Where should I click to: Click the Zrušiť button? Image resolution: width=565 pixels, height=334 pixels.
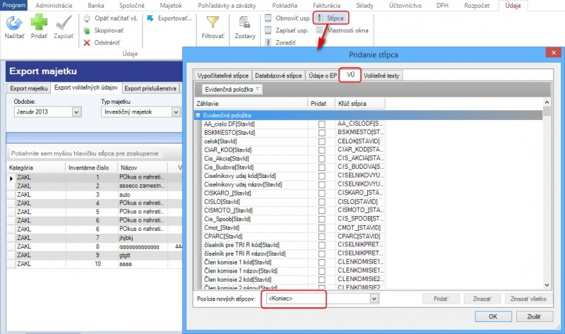point(534,316)
